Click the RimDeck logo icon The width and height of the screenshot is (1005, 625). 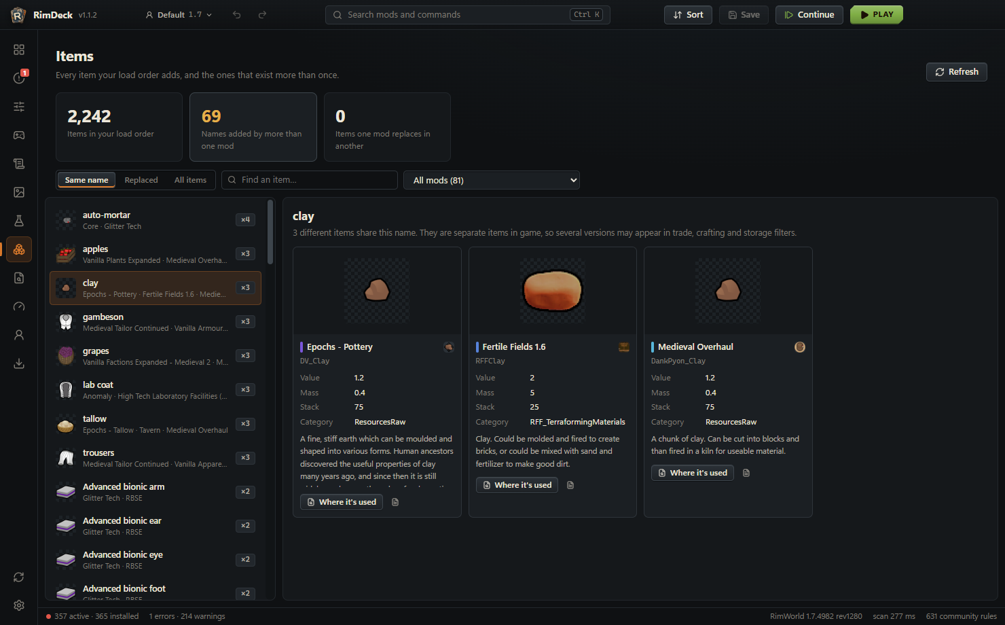click(x=18, y=15)
